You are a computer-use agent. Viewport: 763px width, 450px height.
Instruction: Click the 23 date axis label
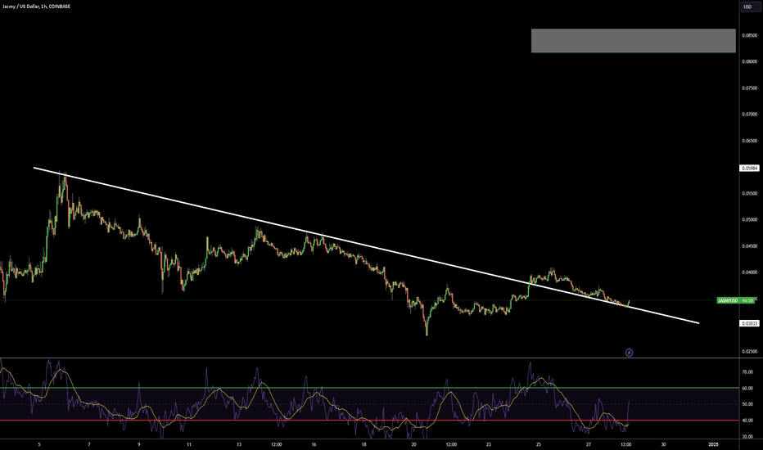click(x=489, y=444)
